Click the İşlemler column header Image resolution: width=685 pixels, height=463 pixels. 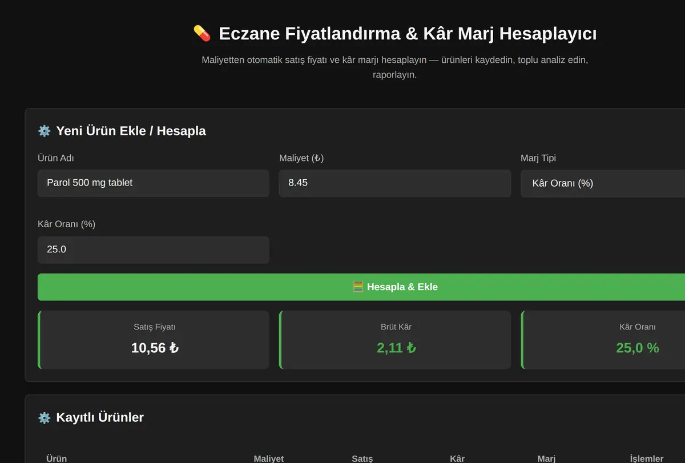point(647,458)
